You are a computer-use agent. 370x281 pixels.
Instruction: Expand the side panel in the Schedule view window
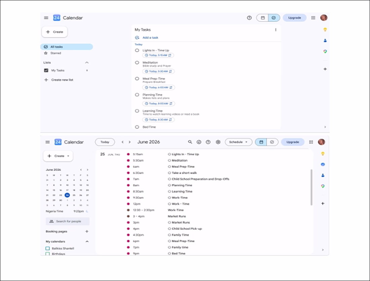pyautogui.click(x=323, y=250)
